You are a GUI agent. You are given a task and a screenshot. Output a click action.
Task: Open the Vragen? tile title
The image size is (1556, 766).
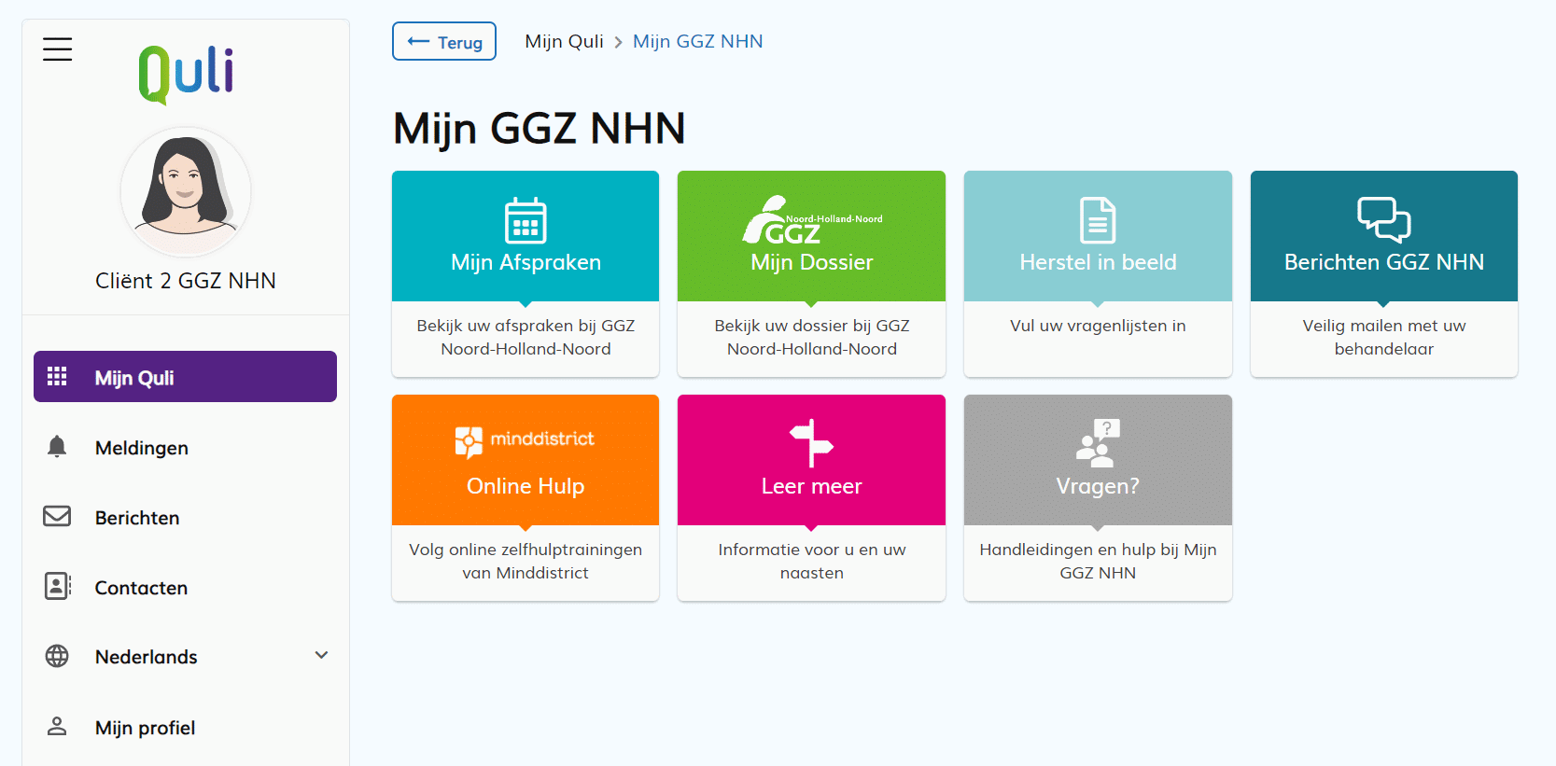click(1098, 486)
